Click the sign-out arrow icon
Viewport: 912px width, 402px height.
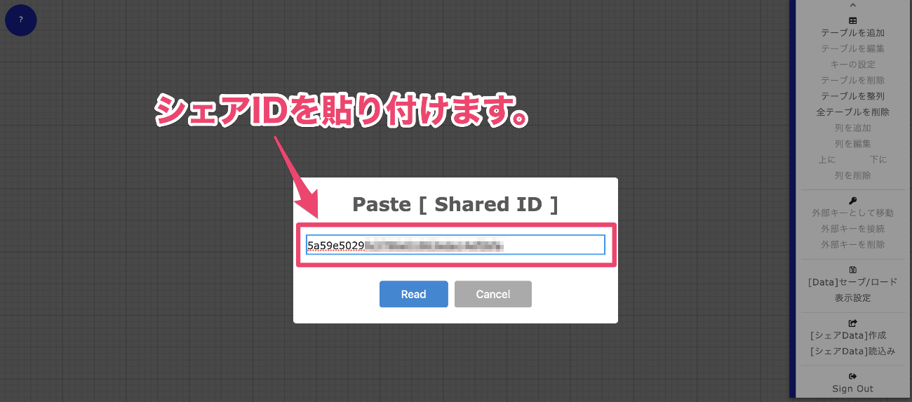[x=852, y=377]
